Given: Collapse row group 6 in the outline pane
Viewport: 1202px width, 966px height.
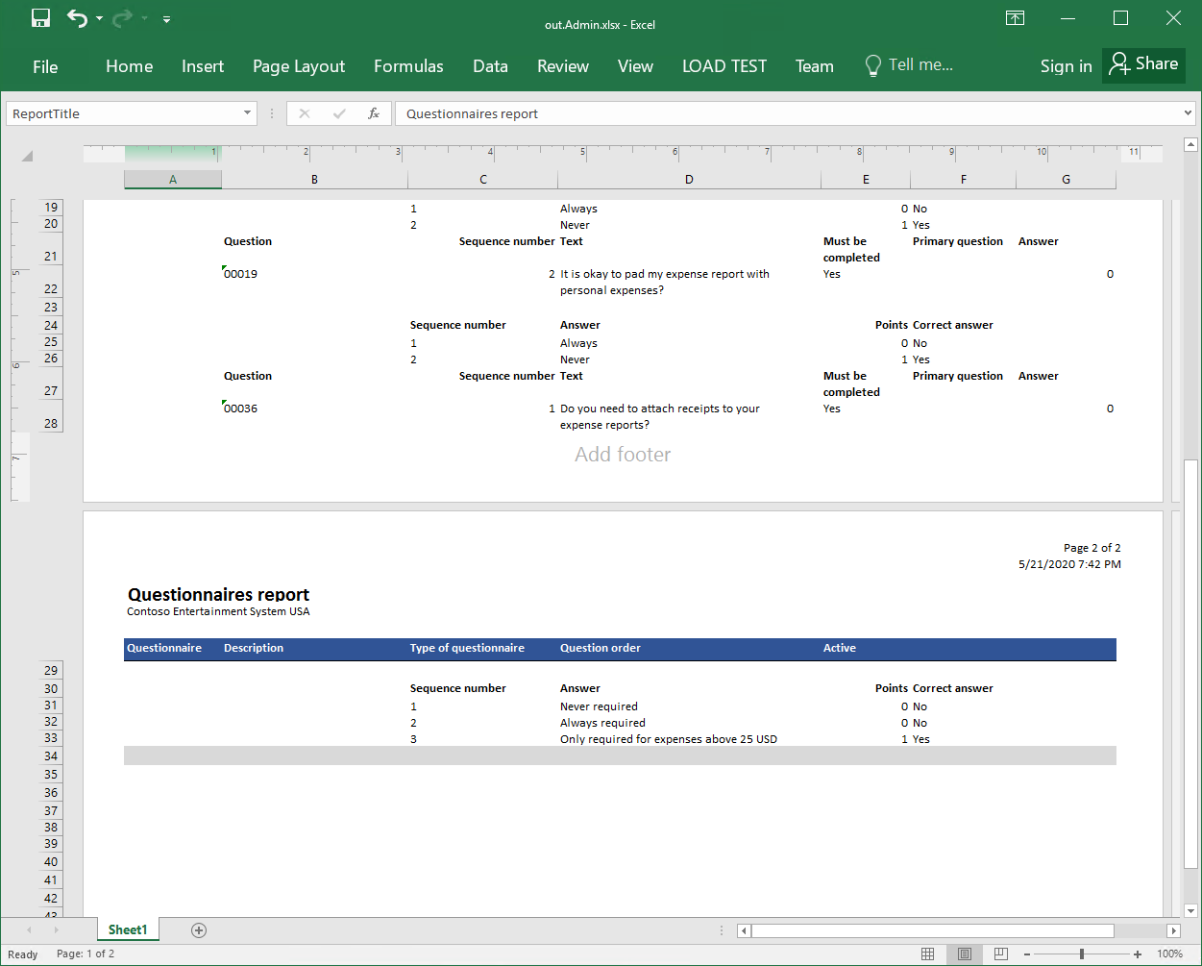Looking at the screenshot, I should [x=15, y=364].
